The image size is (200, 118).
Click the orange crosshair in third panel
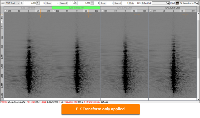(137, 15)
